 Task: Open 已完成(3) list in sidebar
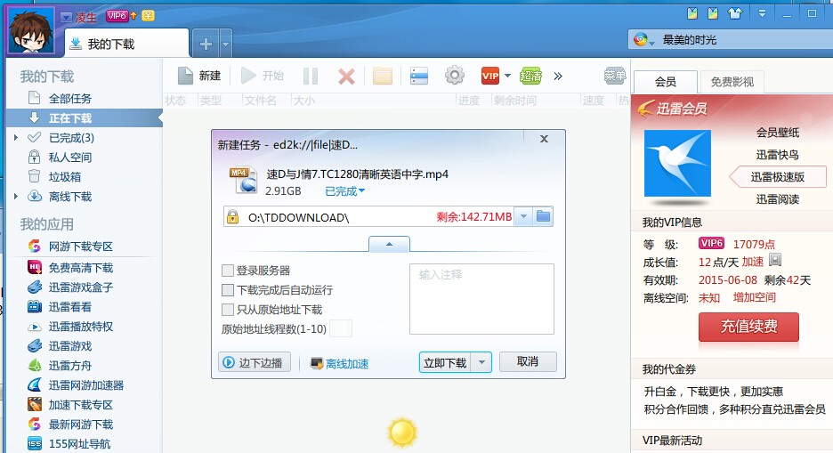point(71,138)
